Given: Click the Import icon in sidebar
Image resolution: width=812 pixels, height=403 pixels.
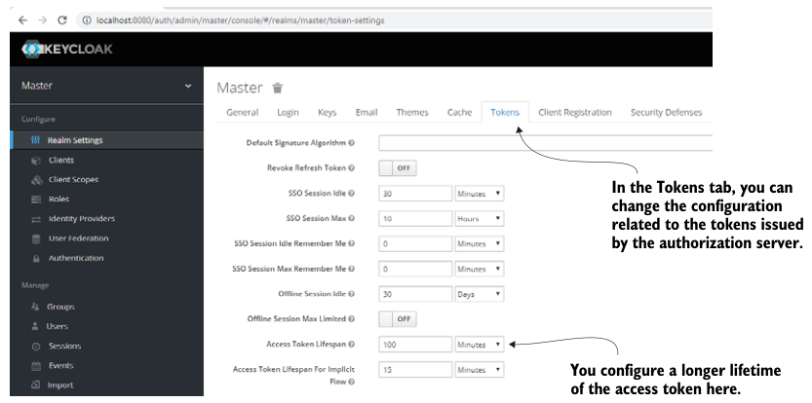Looking at the screenshot, I should [x=36, y=385].
